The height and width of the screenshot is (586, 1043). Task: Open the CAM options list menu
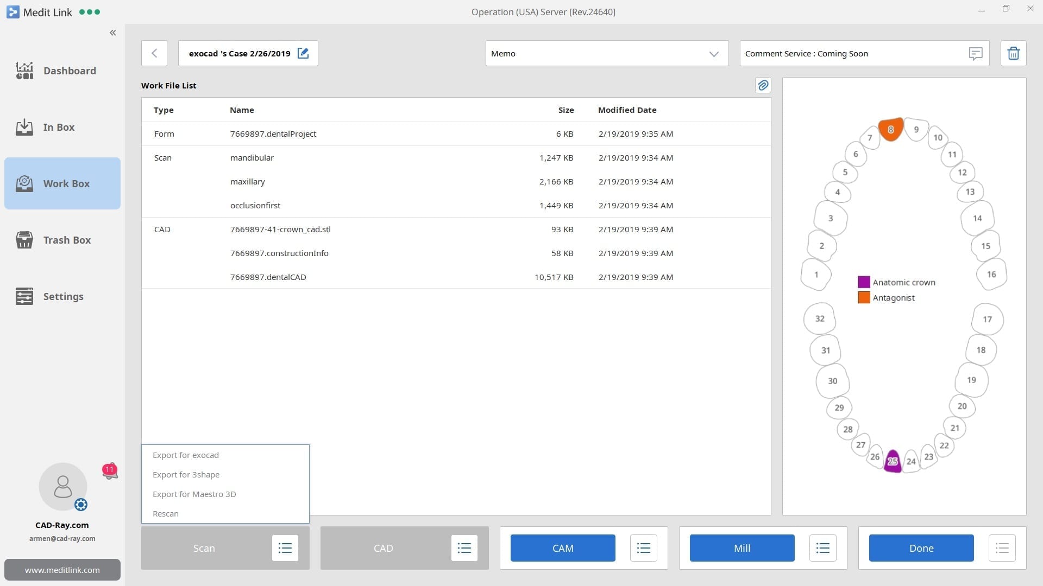pyautogui.click(x=643, y=548)
